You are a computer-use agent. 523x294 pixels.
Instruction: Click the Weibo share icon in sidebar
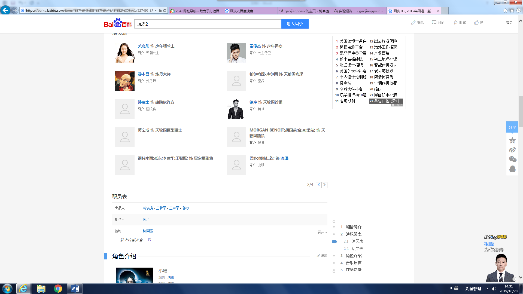(x=512, y=150)
